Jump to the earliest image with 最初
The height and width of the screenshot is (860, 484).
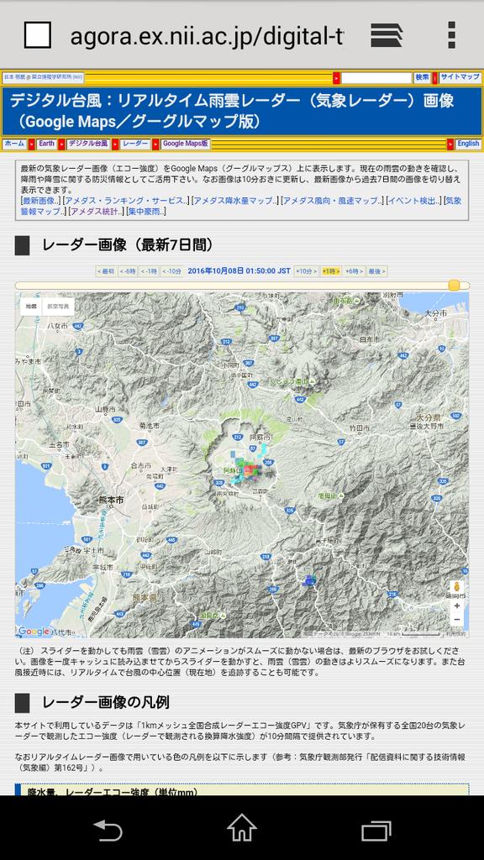[x=106, y=271]
